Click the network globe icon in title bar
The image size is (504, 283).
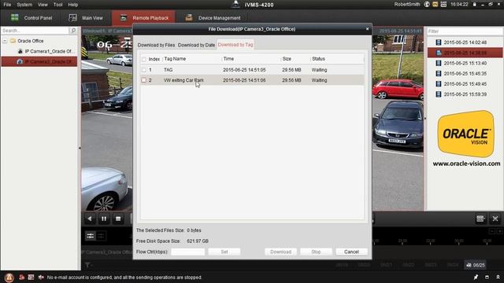click(x=427, y=5)
